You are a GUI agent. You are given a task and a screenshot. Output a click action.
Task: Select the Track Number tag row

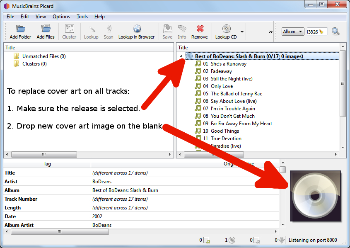142,199
